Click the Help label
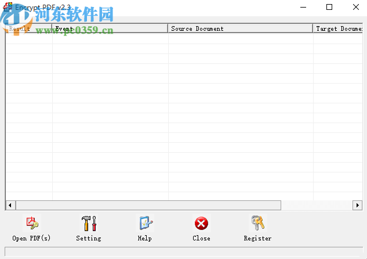 pyautogui.click(x=144, y=238)
